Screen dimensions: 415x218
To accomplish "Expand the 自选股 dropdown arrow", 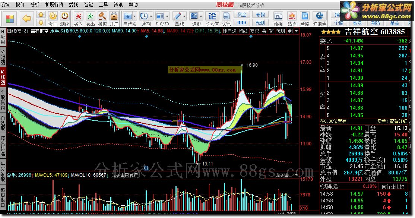I will (x=135, y=16).
